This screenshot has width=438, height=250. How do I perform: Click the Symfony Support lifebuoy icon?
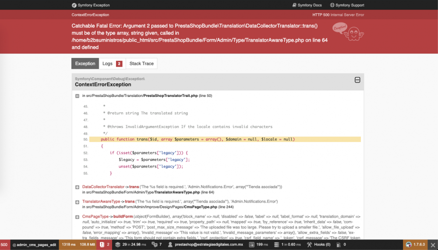(x=332, y=5)
